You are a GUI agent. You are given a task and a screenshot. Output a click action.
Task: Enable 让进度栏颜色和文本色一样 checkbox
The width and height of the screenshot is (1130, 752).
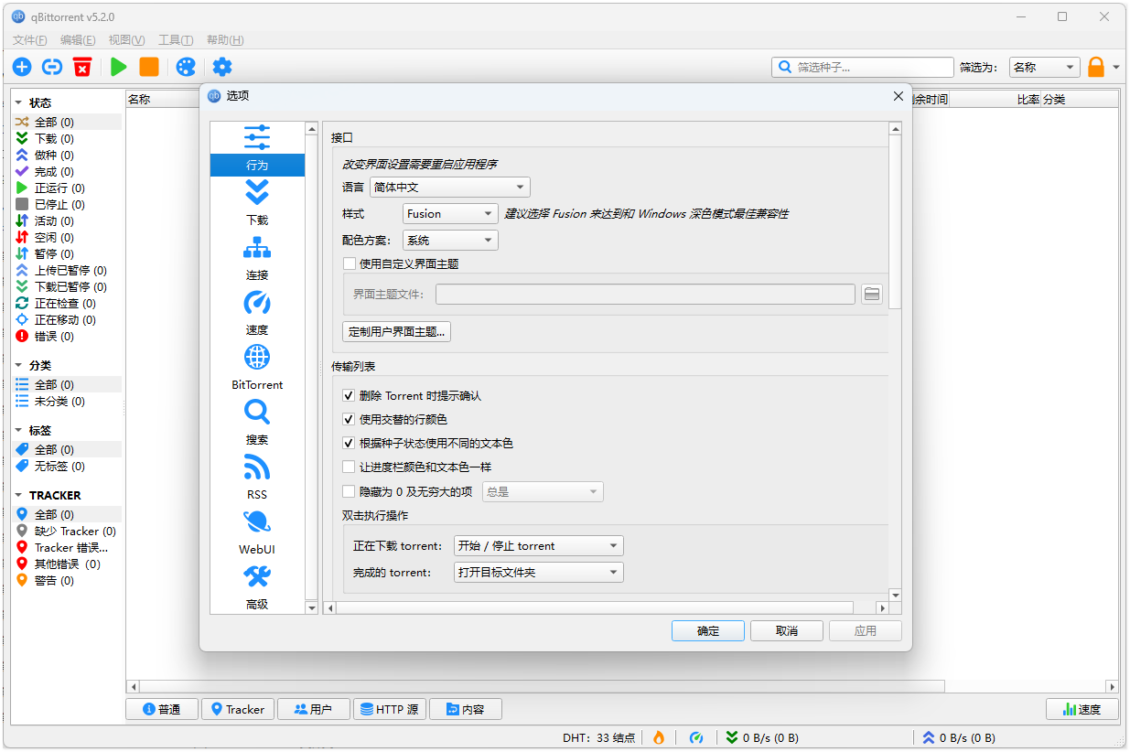pos(349,467)
